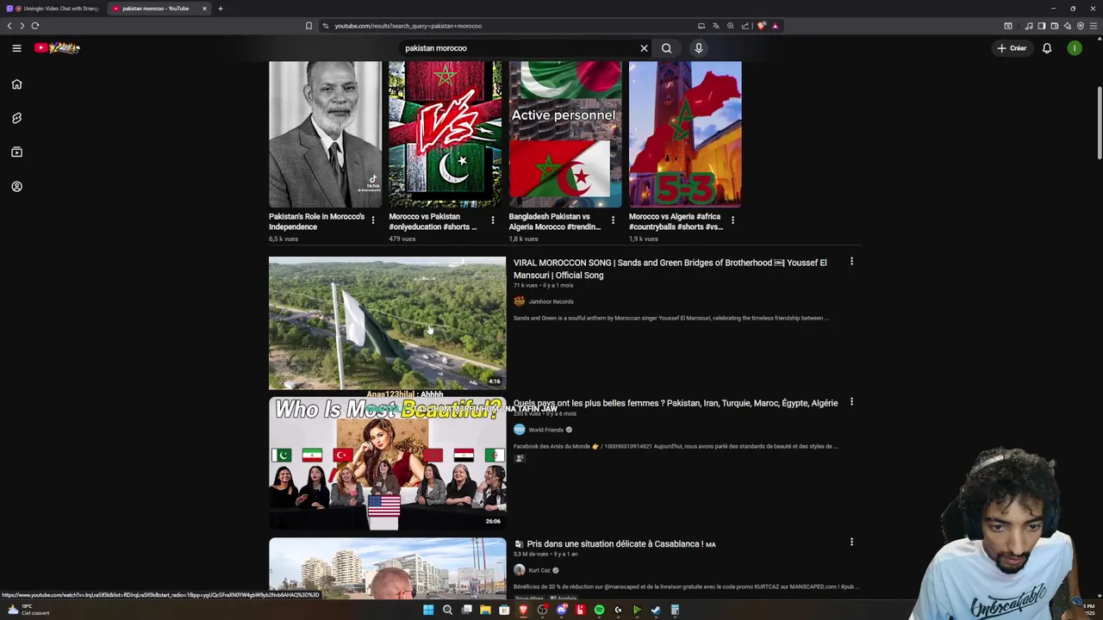Open the Brave Rewards triangle icon
The image size is (1103, 620).
pyautogui.click(x=775, y=26)
